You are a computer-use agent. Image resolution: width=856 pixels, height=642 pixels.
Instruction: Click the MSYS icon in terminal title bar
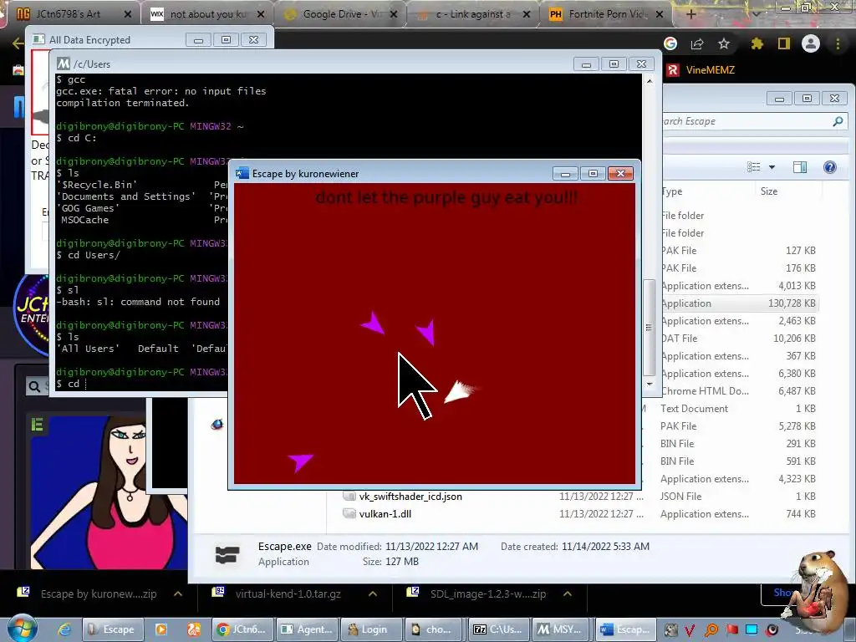[64, 64]
